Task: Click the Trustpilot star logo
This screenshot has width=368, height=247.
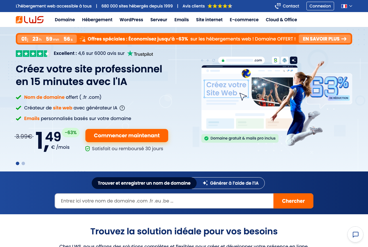Action: click(130, 53)
